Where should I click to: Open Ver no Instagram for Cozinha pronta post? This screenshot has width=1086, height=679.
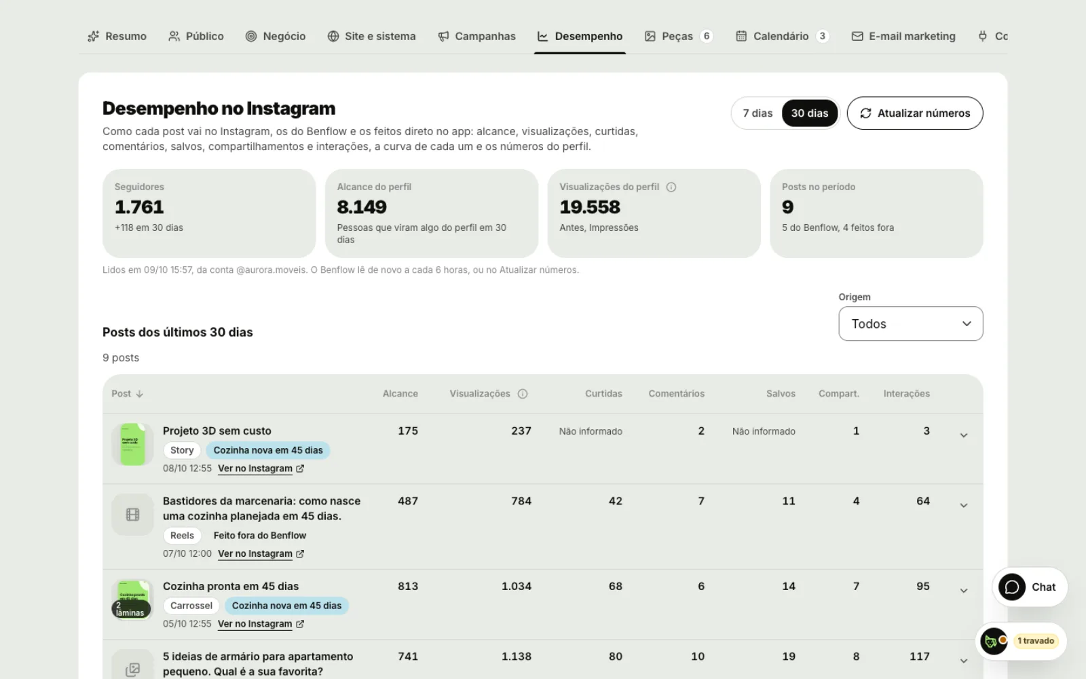(x=261, y=624)
